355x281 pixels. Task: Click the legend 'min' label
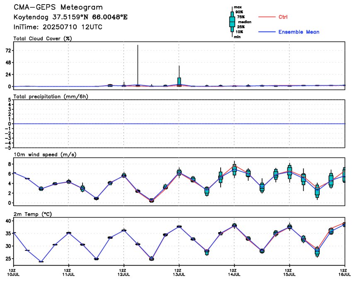[237, 37]
